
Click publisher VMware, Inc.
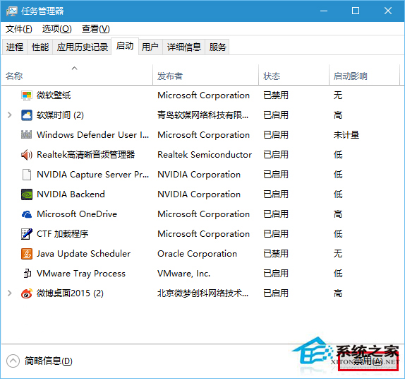(184, 274)
